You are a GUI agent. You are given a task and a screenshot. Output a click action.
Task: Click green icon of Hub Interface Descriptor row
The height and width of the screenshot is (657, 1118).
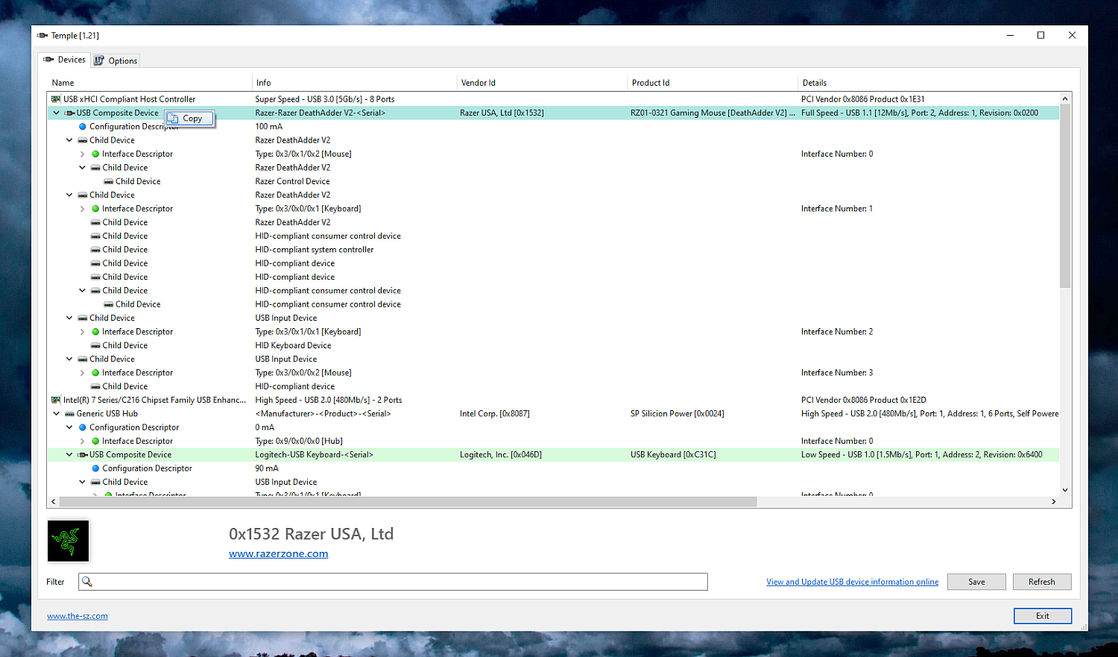pos(95,441)
